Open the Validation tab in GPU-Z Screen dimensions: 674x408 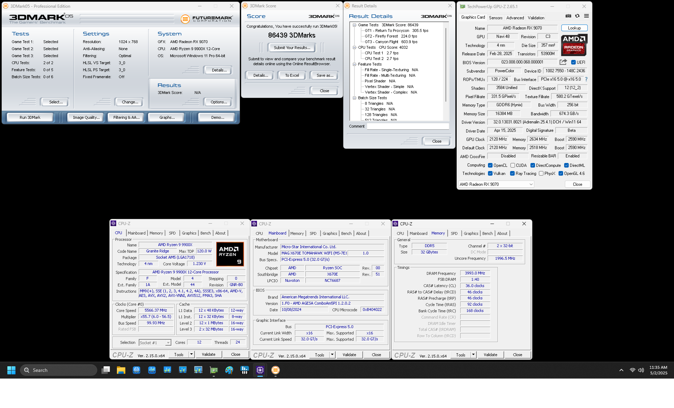point(536,18)
